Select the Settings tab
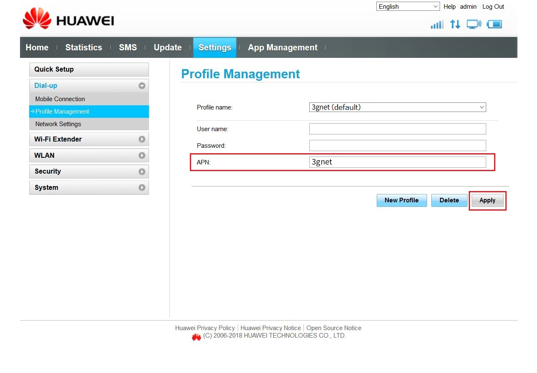This screenshot has width=537, height=373. (215, 47)
